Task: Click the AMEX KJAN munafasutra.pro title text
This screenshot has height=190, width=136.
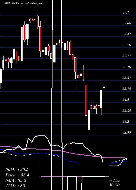Action: 22,3
